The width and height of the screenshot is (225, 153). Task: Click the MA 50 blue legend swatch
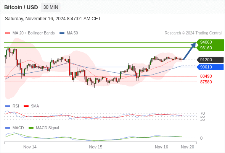tap(62, 33)
